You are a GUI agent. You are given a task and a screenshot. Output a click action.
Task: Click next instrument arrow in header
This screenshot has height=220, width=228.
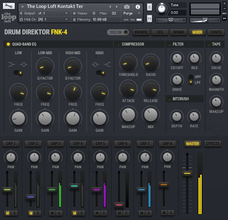(x=117, y=7)
